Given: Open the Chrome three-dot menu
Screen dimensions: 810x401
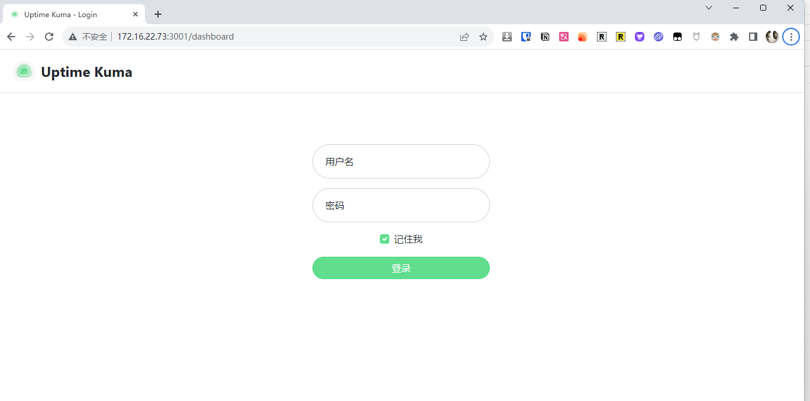Looking at the screenshot, I should point(791,37).
